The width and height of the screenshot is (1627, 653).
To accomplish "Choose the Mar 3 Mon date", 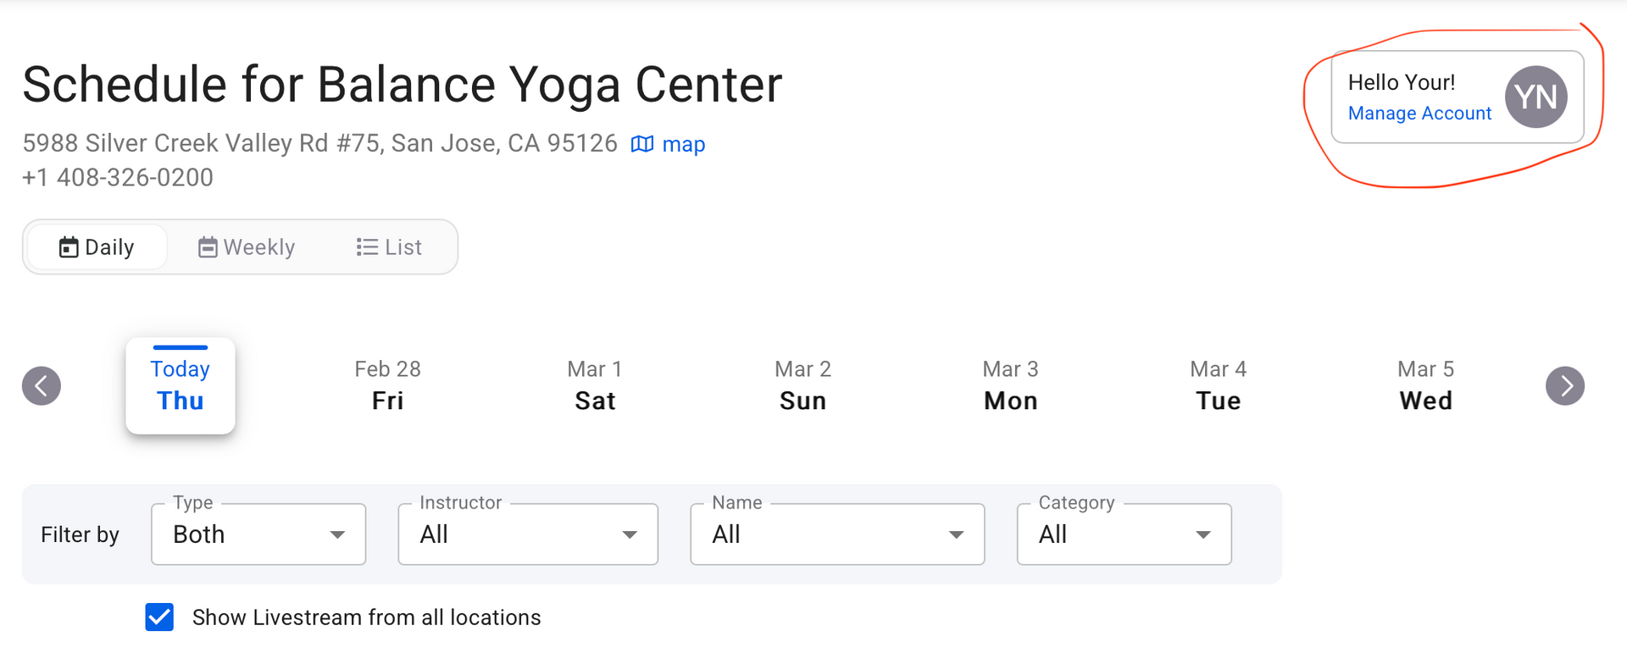I will [1010, 385].
